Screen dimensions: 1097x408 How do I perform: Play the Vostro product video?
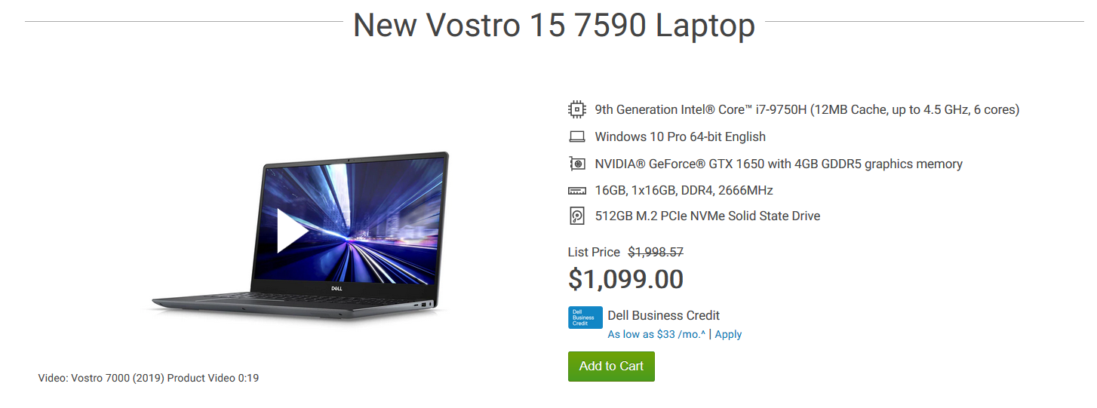click(293, 230)
